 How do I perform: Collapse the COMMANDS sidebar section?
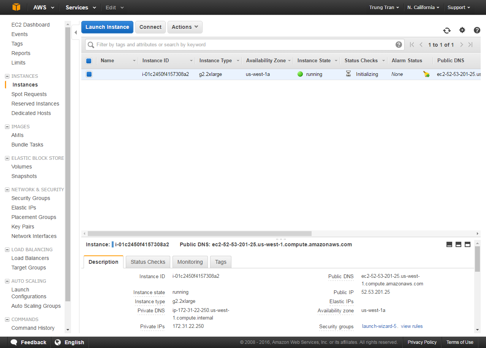point(7,319)
